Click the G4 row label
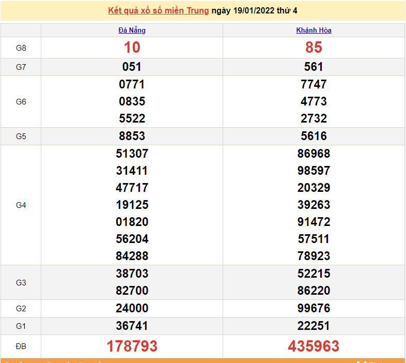Viewport: 406px width, 363px height. tap(21, 205)
